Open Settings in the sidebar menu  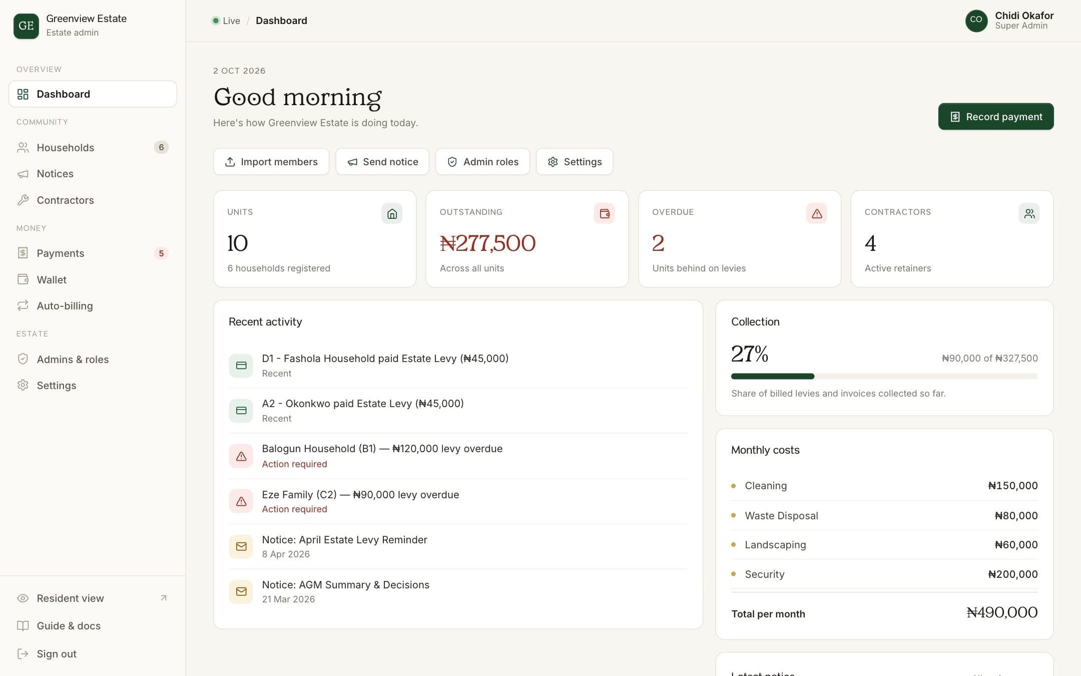[x=93, y=386]
